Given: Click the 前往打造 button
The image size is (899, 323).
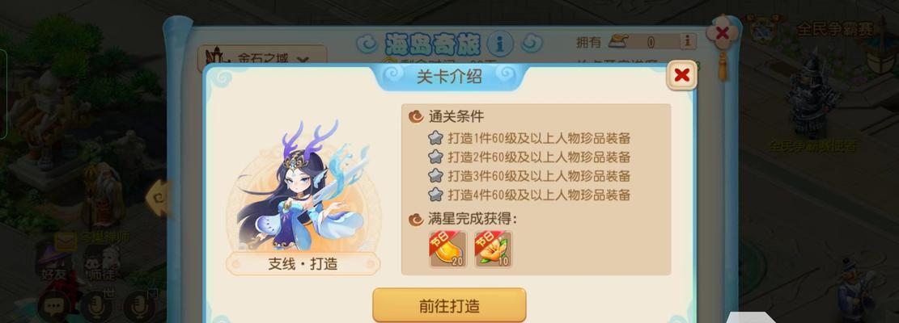Looking at the screenshot, I should pos(449,305).
